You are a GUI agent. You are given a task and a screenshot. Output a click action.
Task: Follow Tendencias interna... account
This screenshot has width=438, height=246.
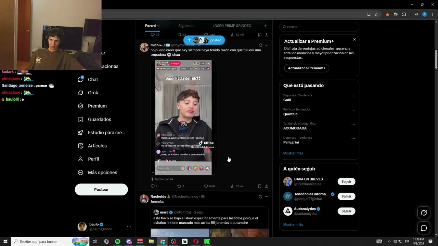click(346, 196)
